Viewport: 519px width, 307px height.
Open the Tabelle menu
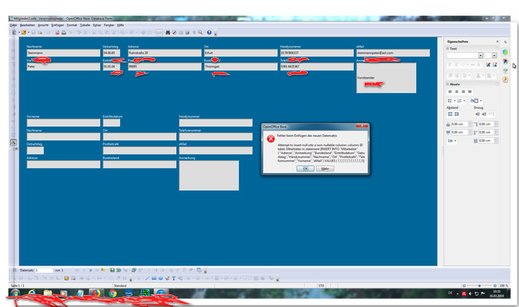coord(85,25)
